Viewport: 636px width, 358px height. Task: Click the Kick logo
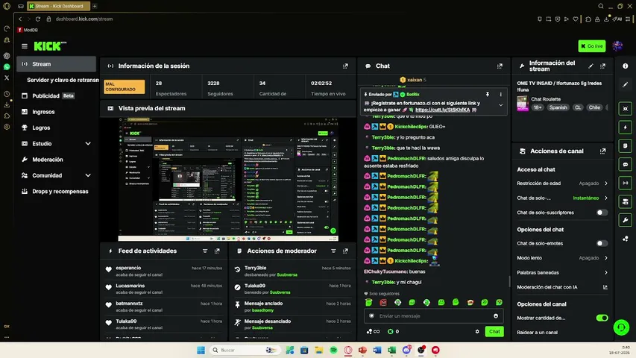50,45
